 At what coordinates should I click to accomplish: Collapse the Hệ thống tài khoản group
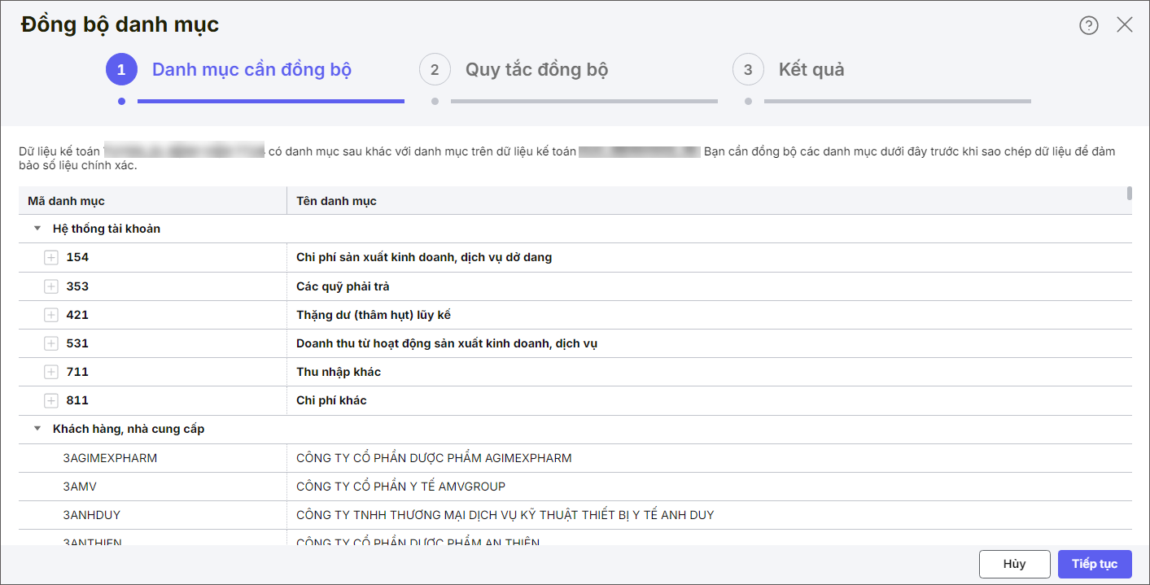pyautogui.click(x=37, y=229)
